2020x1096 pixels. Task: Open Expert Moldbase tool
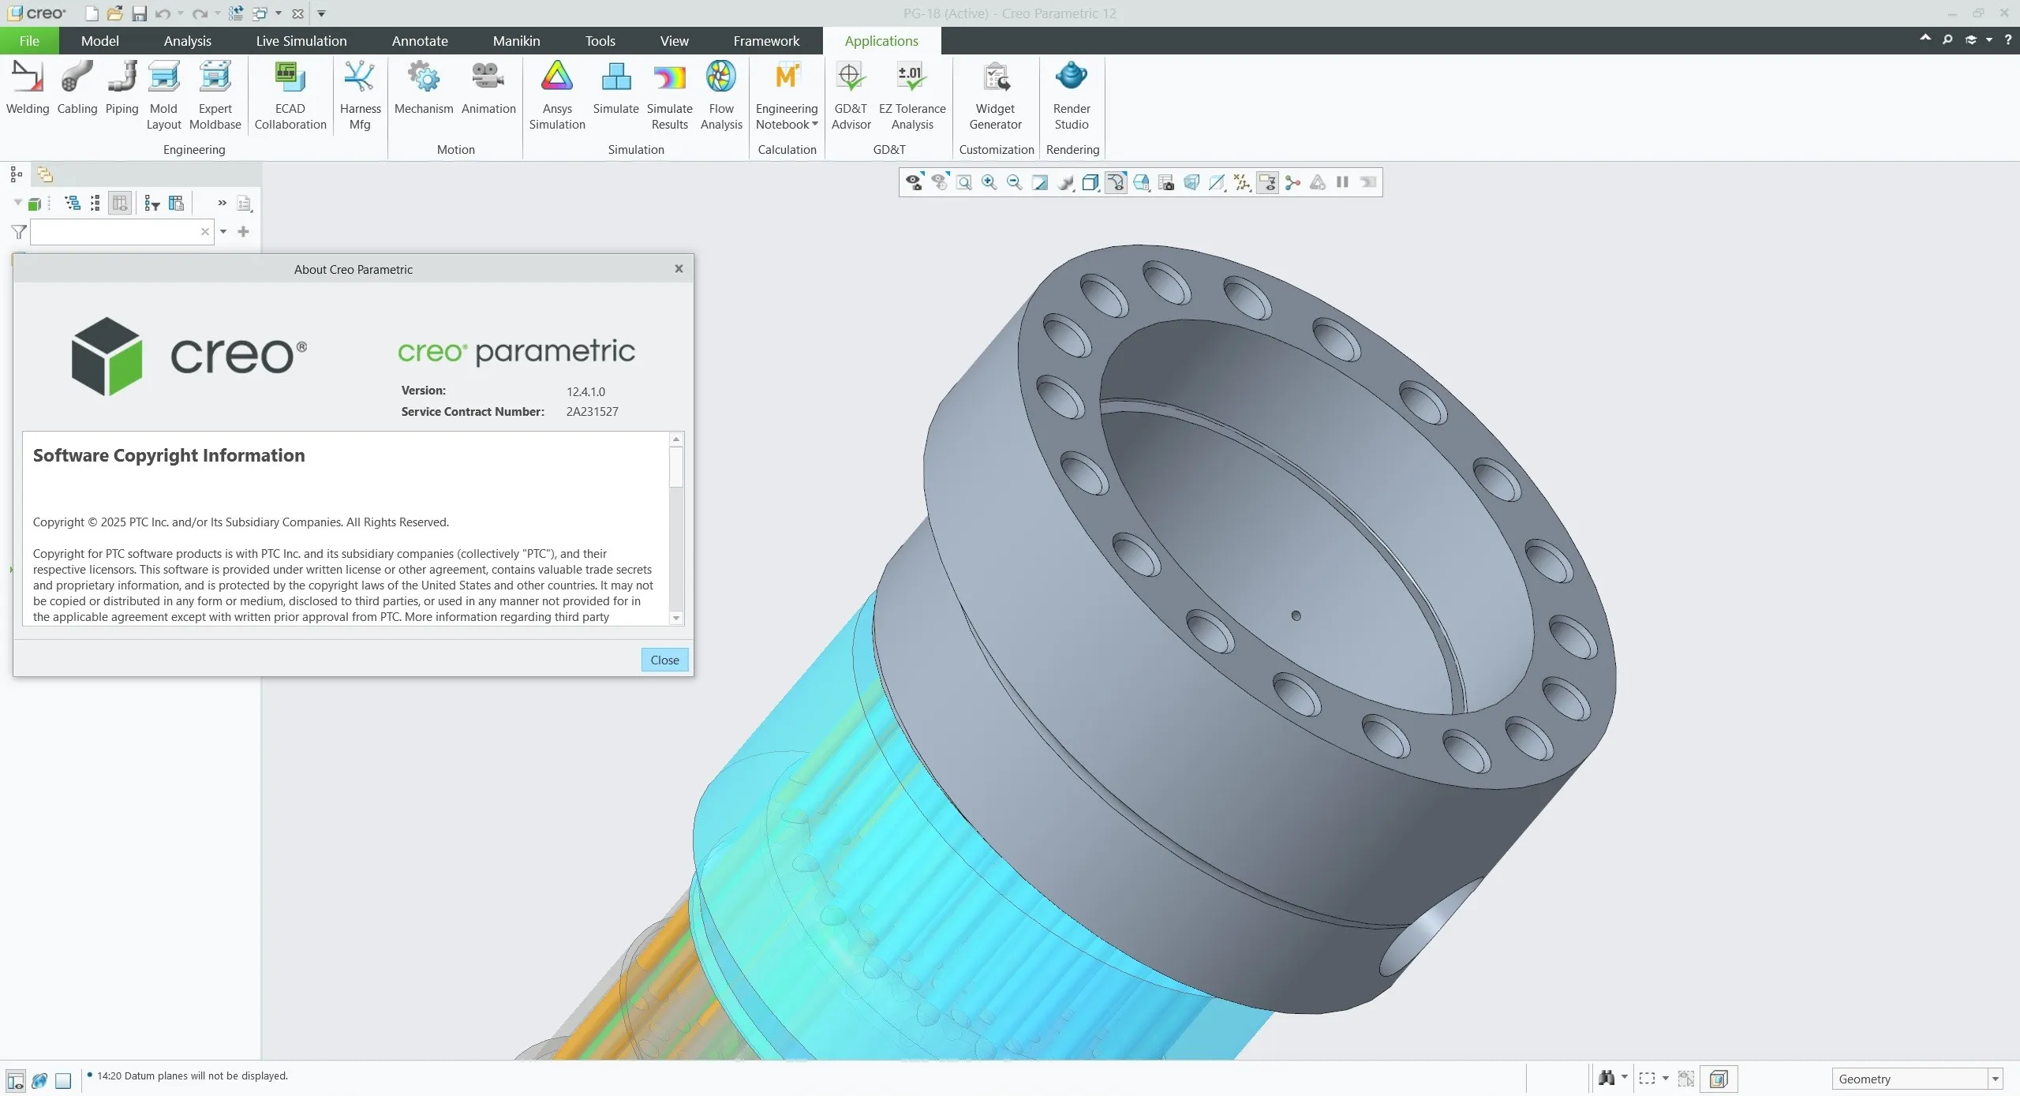click(x=215, y=95)
